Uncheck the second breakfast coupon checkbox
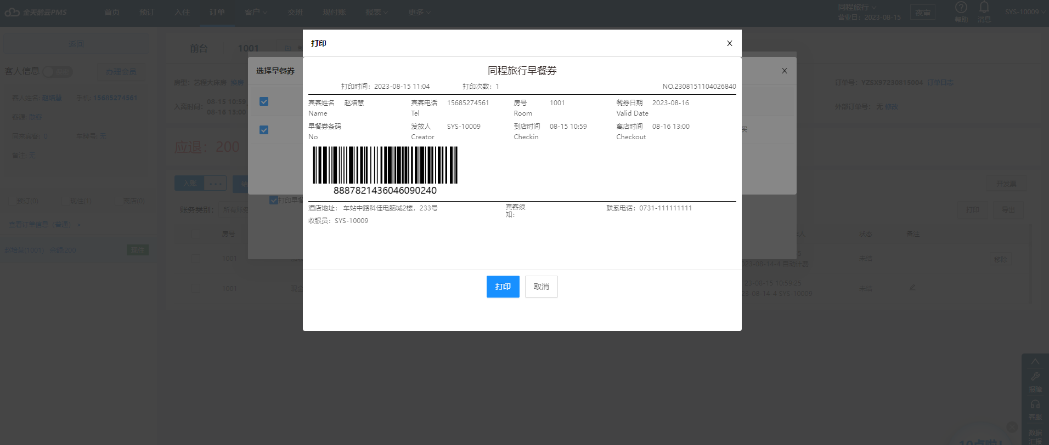 (x=264, y=130)
